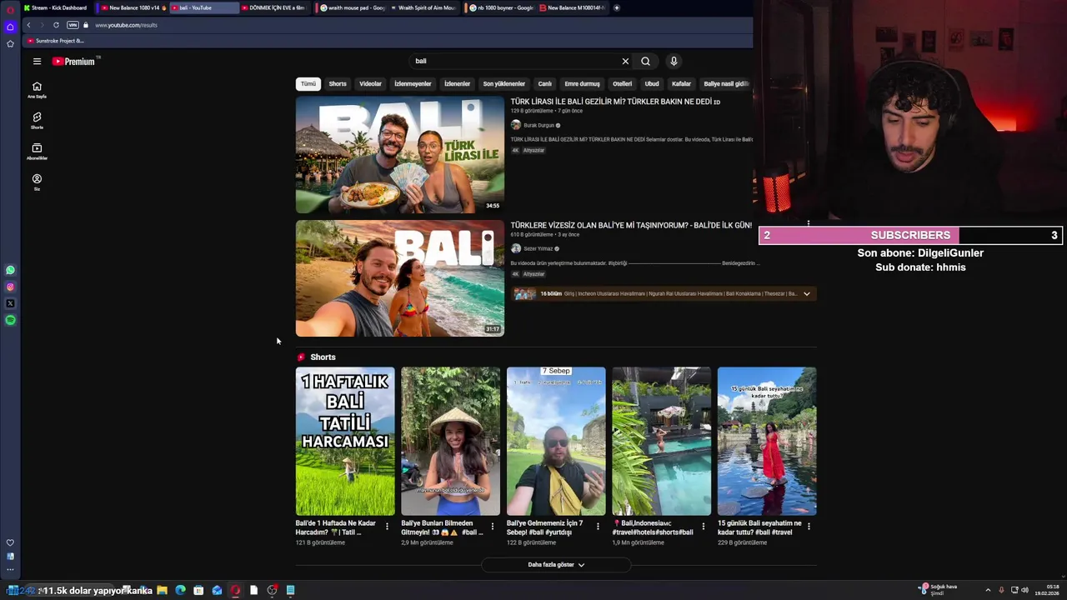Viewport: 1067px width, 600px height.
Task: Open X (Twitter) in Opera sidebar
Action: pyautogui.click(x=10, y=303)
